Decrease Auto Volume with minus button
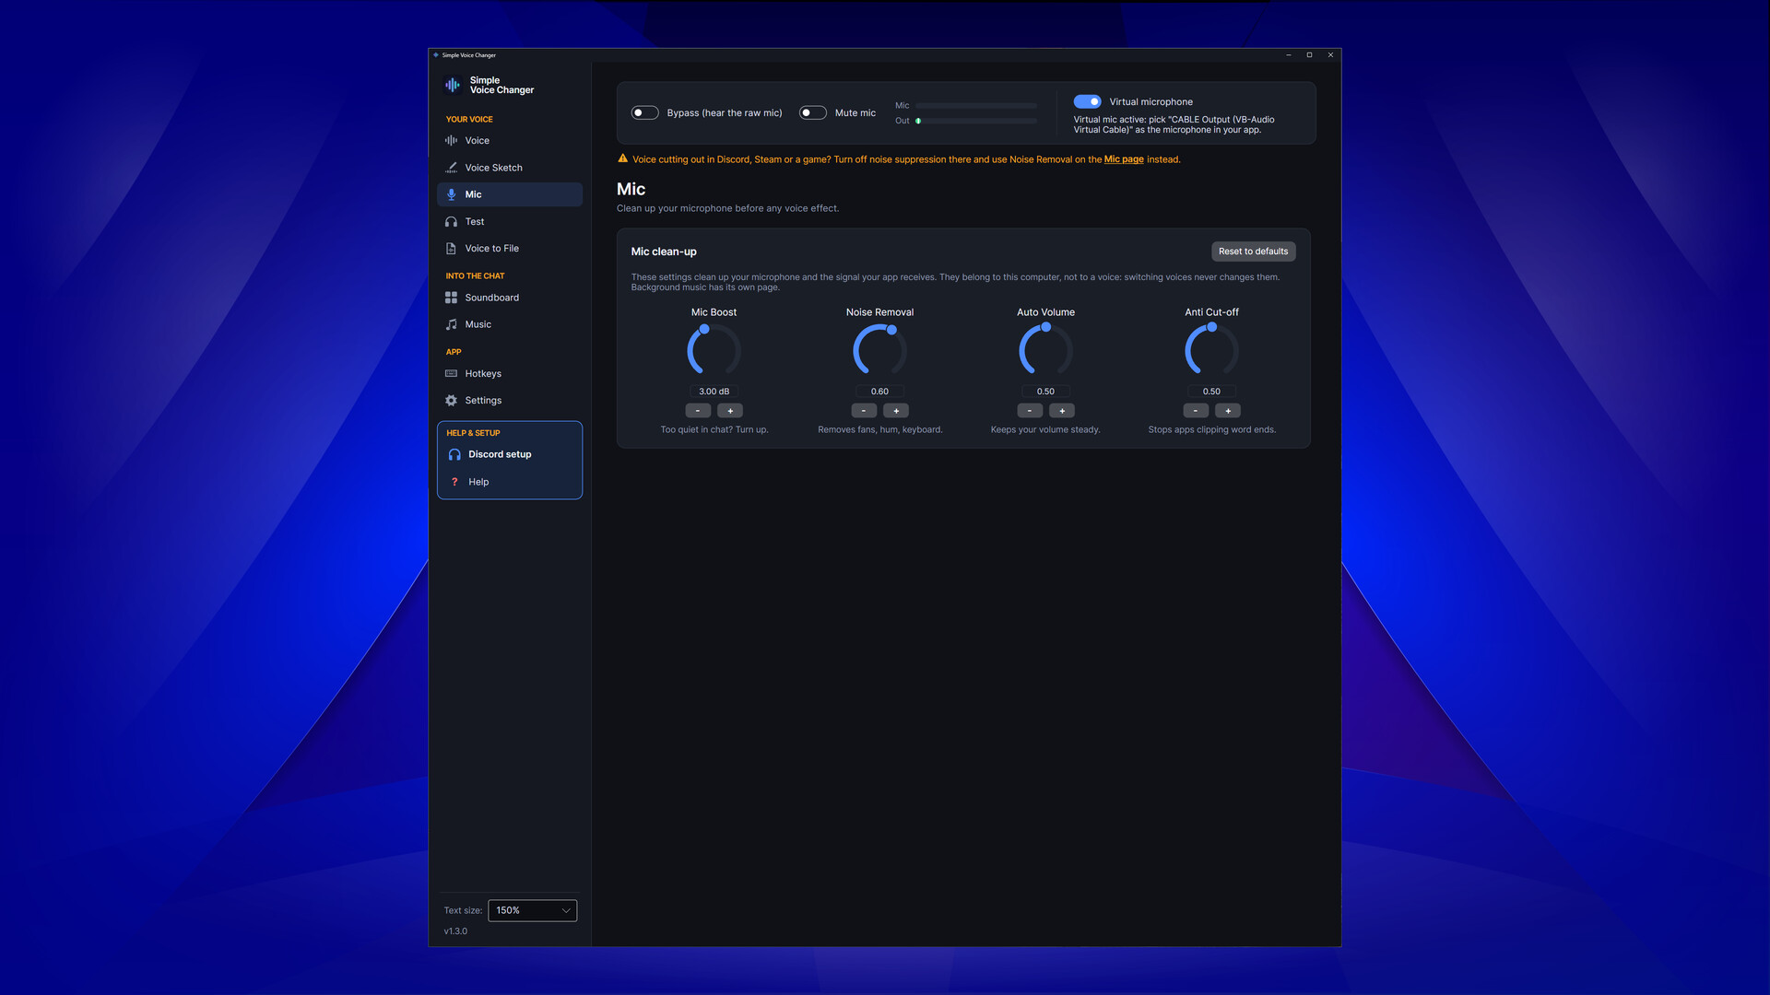This screenshot has width=1770, height=995. [x=1030, y=411]
